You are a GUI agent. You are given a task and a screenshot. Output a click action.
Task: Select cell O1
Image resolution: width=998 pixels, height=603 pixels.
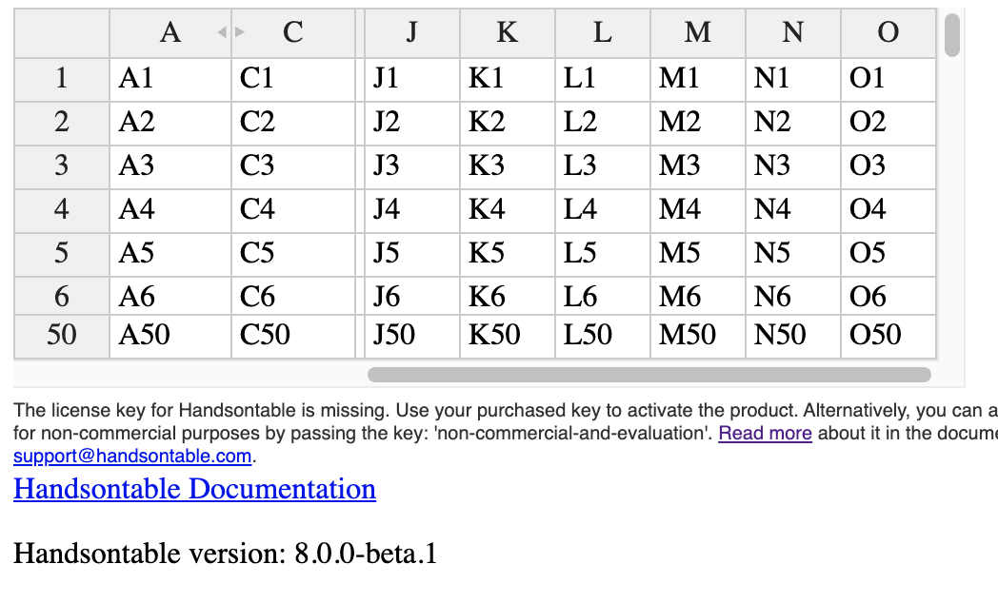tap(888, 78)
